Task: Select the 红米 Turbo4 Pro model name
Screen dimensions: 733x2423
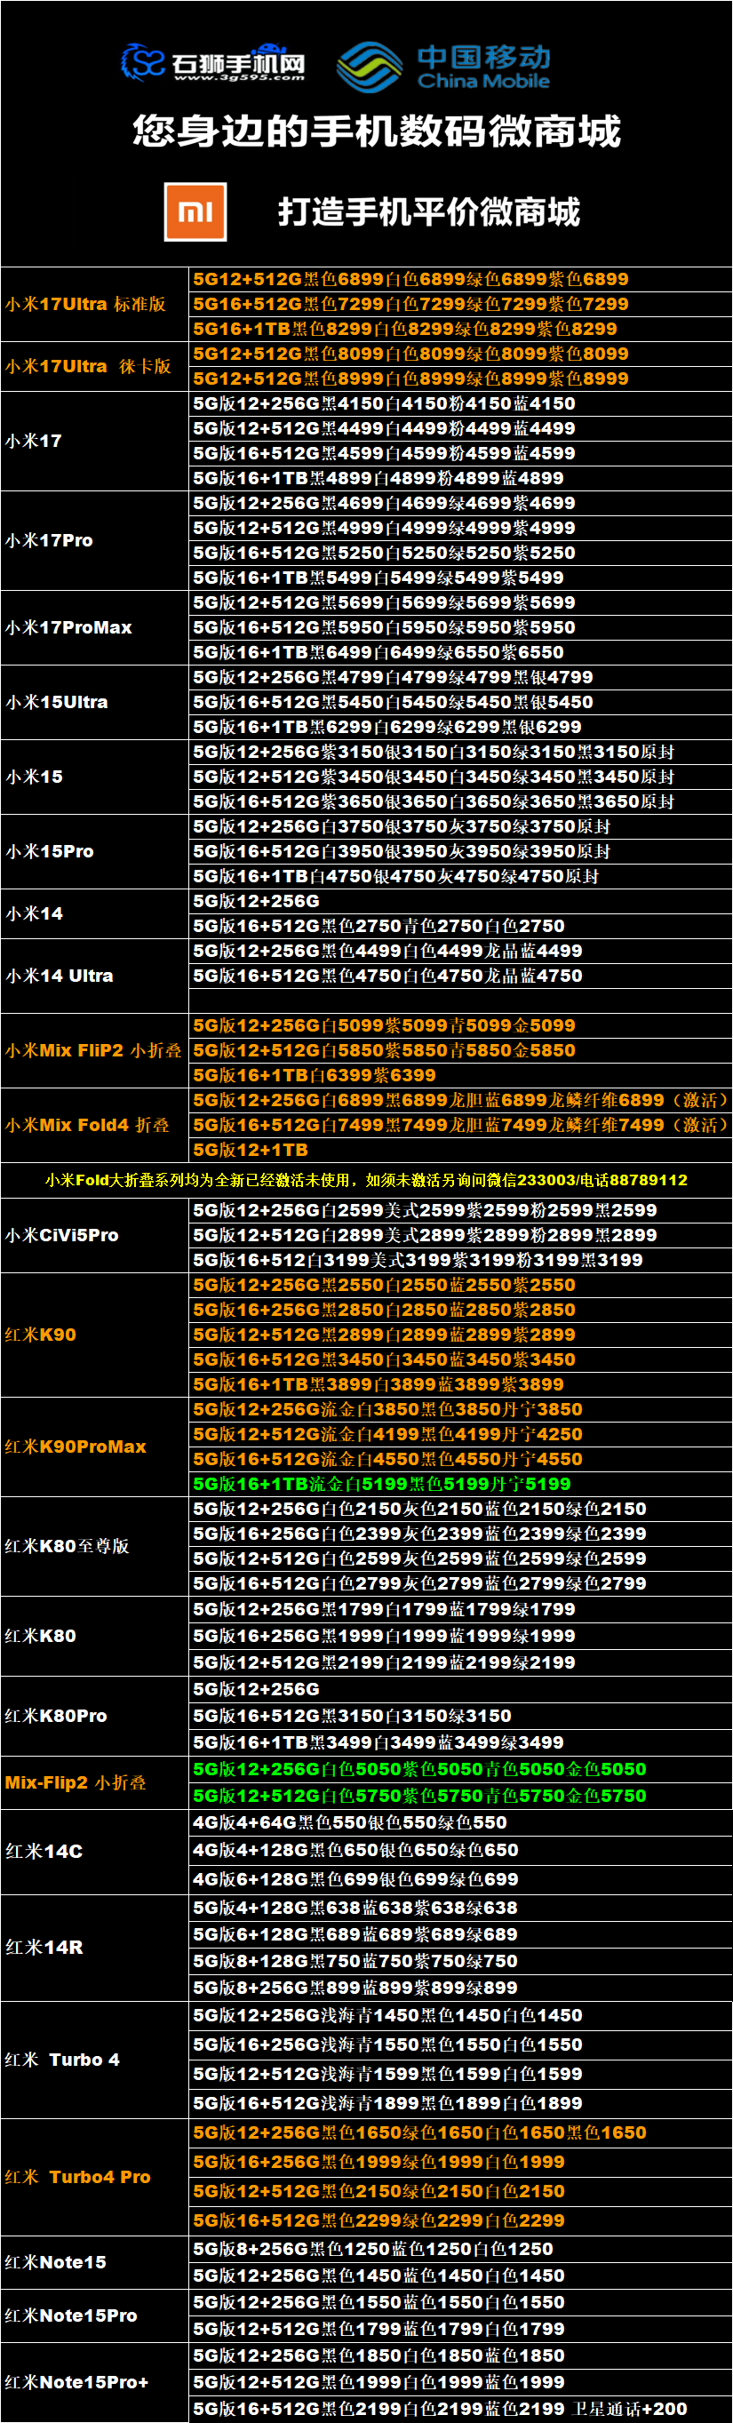Action: (x=77, y=2176)
